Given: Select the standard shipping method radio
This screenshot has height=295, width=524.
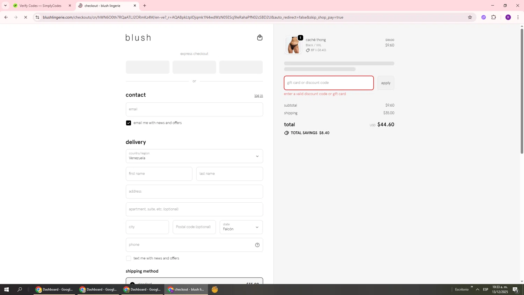Looking at the screenshot, I should 132,283.
